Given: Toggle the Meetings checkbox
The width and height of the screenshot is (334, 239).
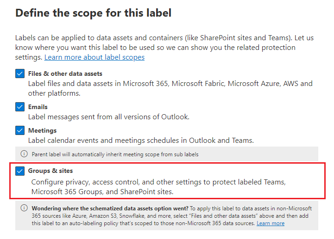Looking at the screenshot, I should point(19,131).
